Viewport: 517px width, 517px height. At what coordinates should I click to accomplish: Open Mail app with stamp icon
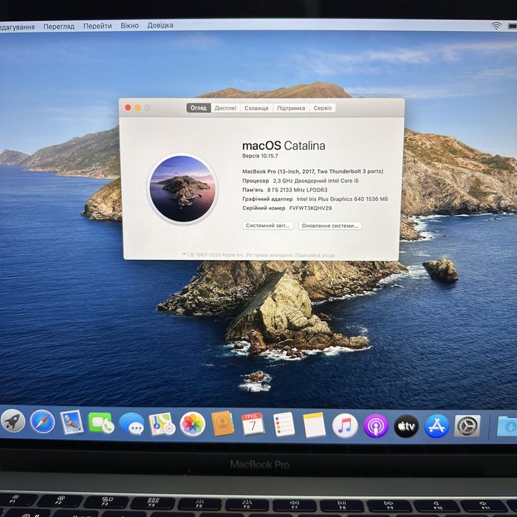click(72, 422)
